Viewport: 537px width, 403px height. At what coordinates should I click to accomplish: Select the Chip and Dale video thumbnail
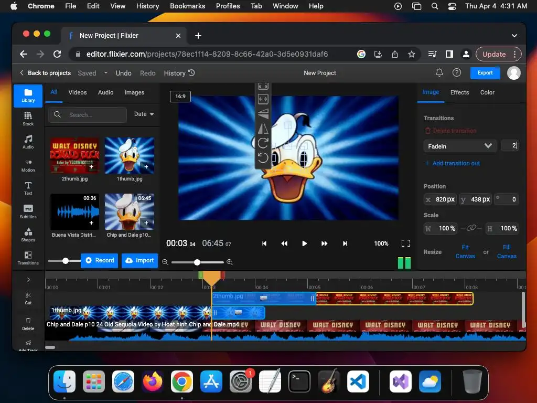(x=129, y=211)
